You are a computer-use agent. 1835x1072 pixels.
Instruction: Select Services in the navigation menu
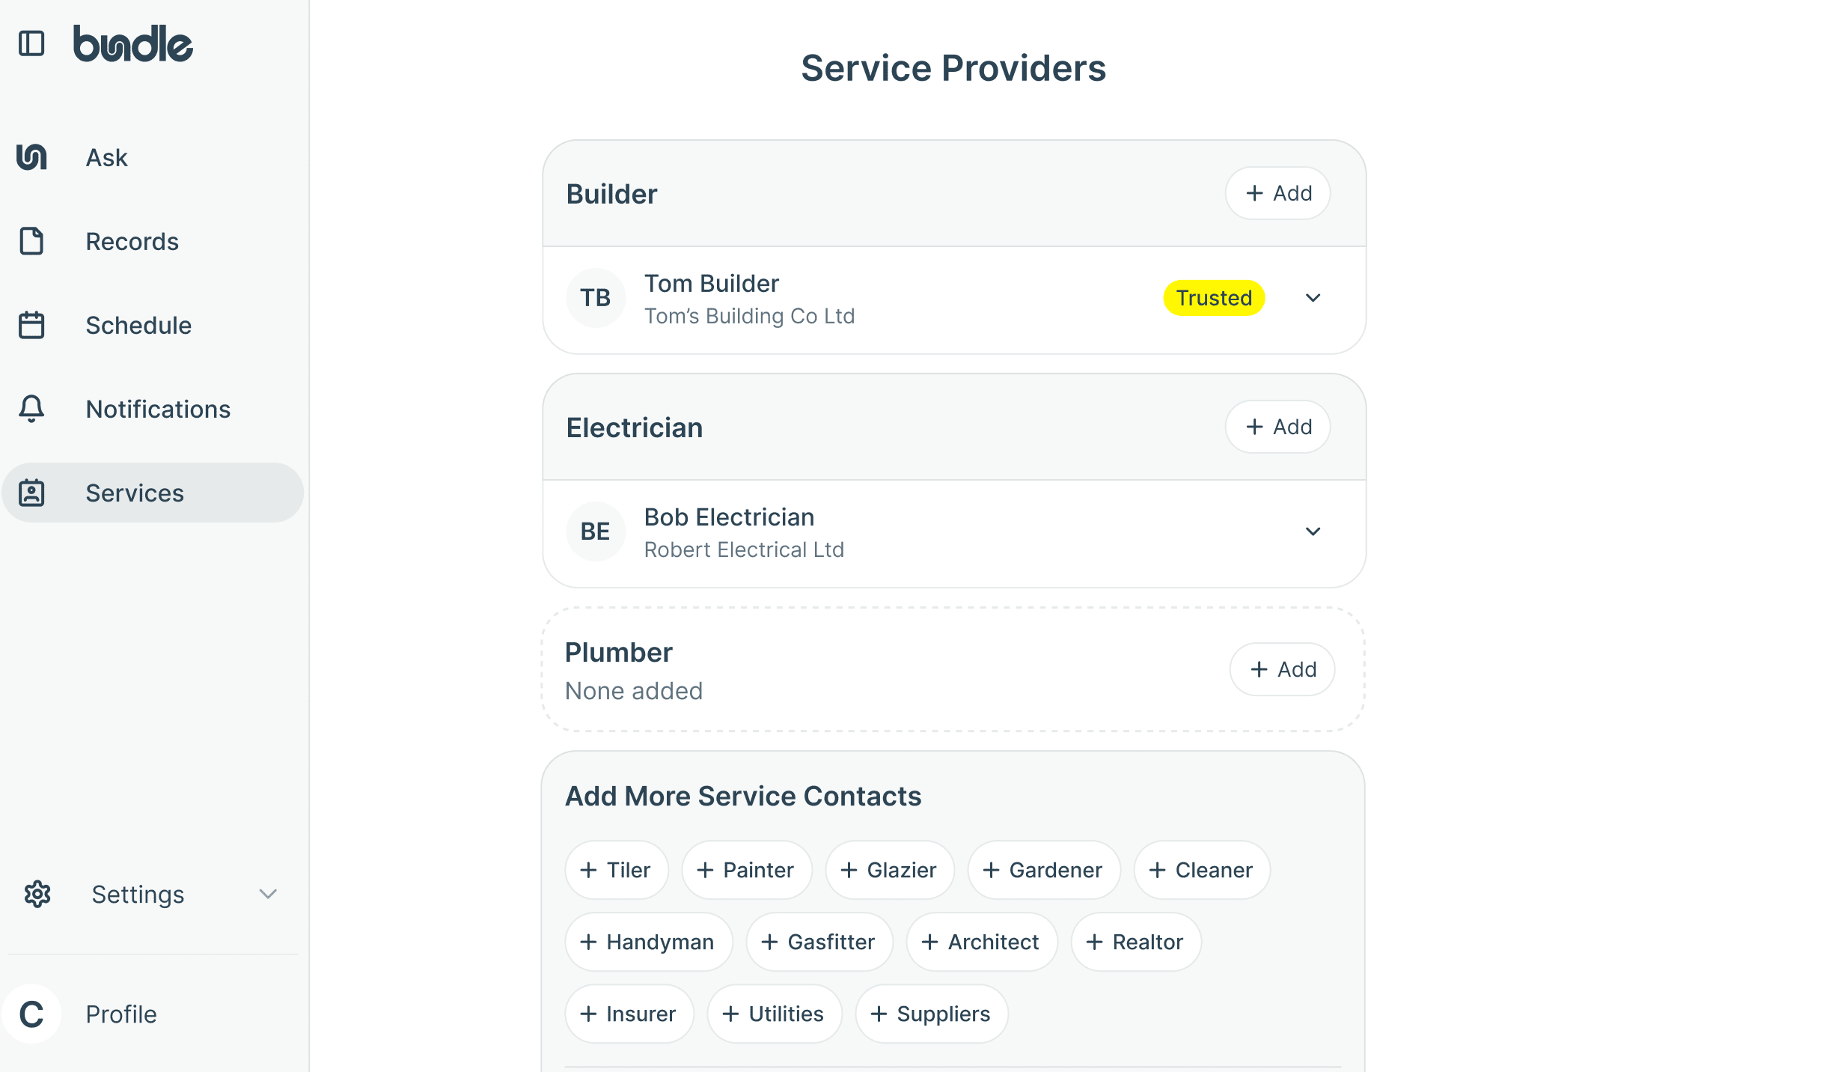[135, 493]
